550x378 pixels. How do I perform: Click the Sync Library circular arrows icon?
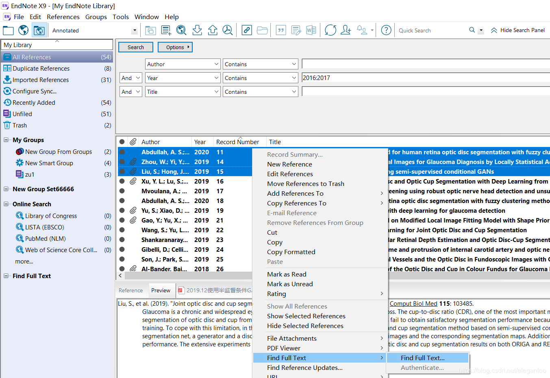click(330, 30)
